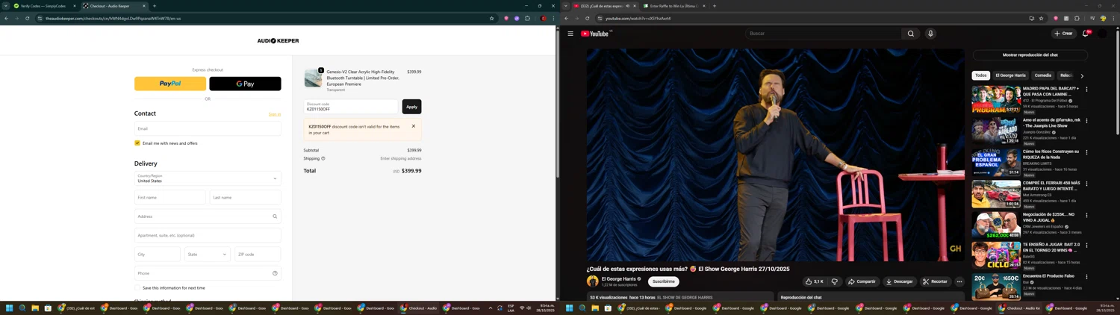Check Save this information for next time
The width and height of the screenshot is (1120, 315).
(137, 288)
